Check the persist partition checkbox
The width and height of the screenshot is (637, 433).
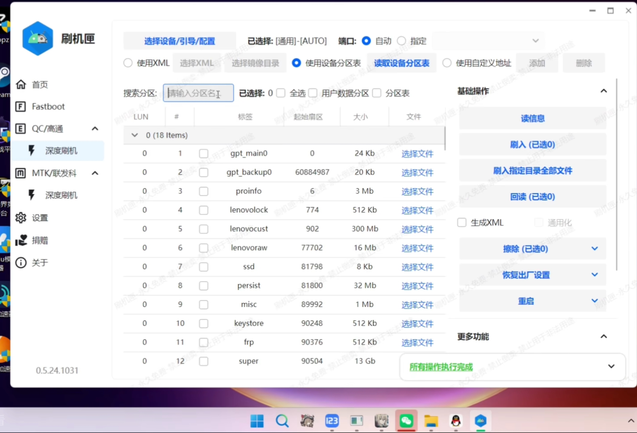[x=204, y=286]
